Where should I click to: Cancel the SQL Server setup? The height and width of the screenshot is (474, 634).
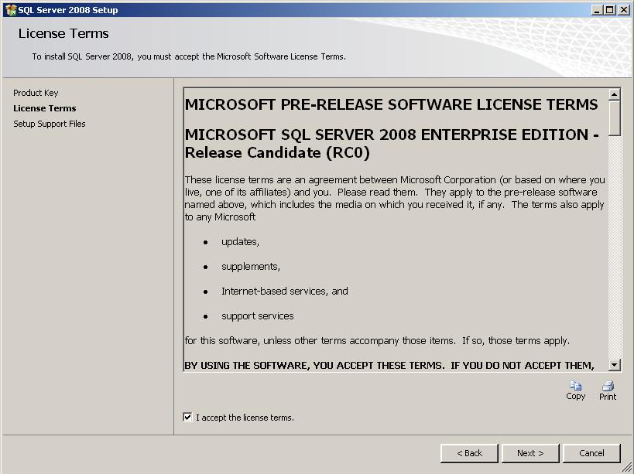[591, 453]
